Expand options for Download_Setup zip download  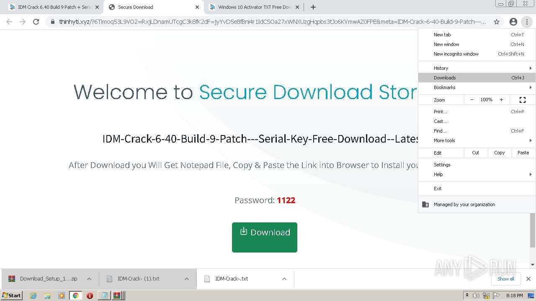89,279
